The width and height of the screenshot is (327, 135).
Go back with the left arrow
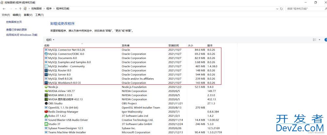coord(4,9)
